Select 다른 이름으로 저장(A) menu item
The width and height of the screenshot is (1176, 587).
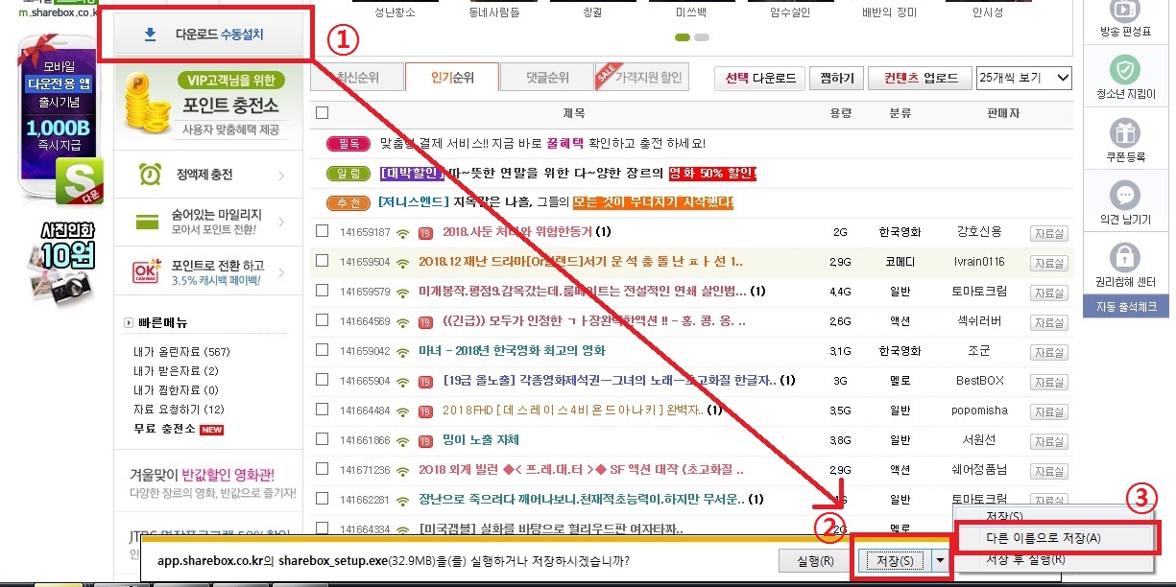click(1042, 538)
